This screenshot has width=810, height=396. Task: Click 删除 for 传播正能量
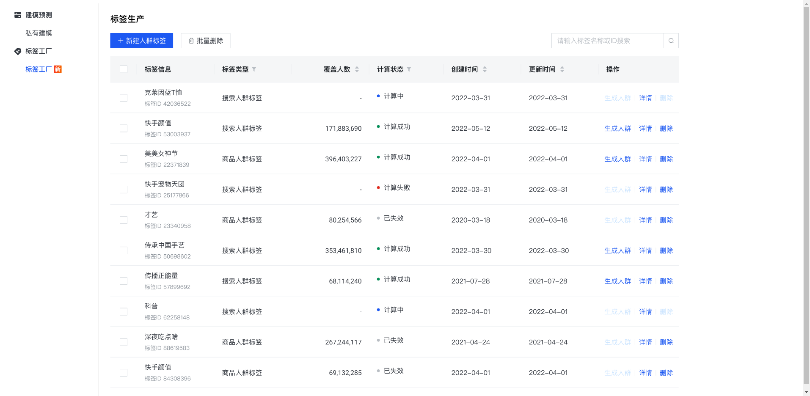tap(666, 281)
